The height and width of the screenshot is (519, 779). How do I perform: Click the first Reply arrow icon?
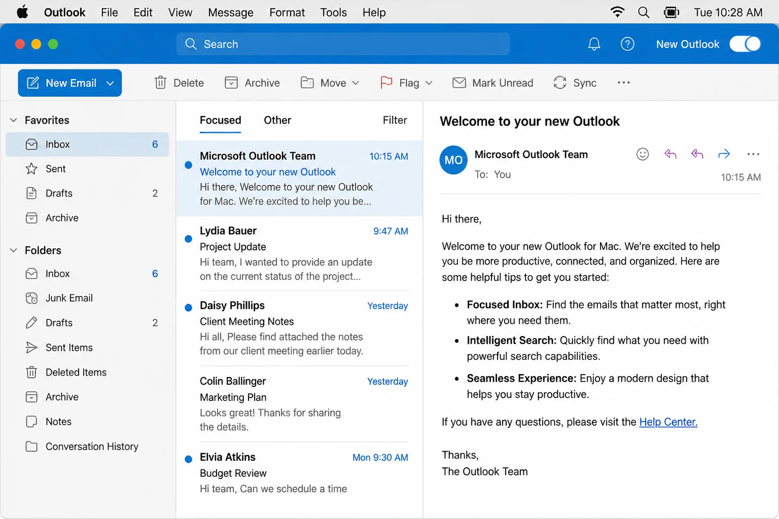coord(670,154)
